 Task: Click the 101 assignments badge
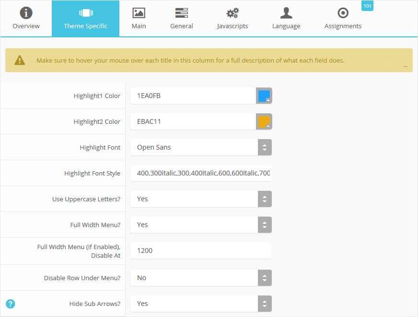click(x=367, y=6)
